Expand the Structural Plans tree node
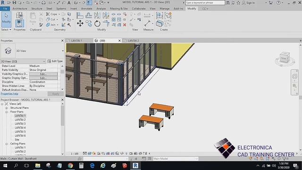 pos(7,108)
